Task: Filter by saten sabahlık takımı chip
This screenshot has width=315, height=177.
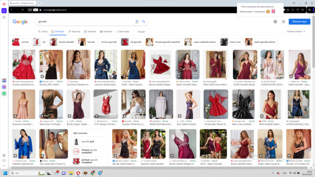Action: (x=201, y=42)
